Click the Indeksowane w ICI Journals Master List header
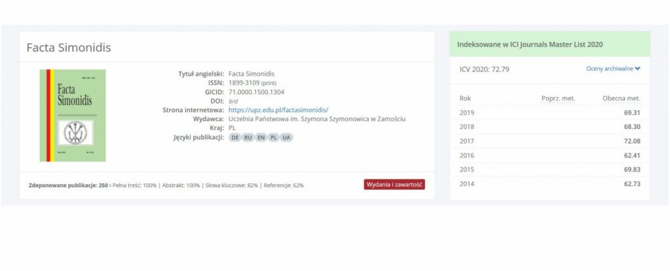The height and width of the screenshot is (271, 670). 530,45
